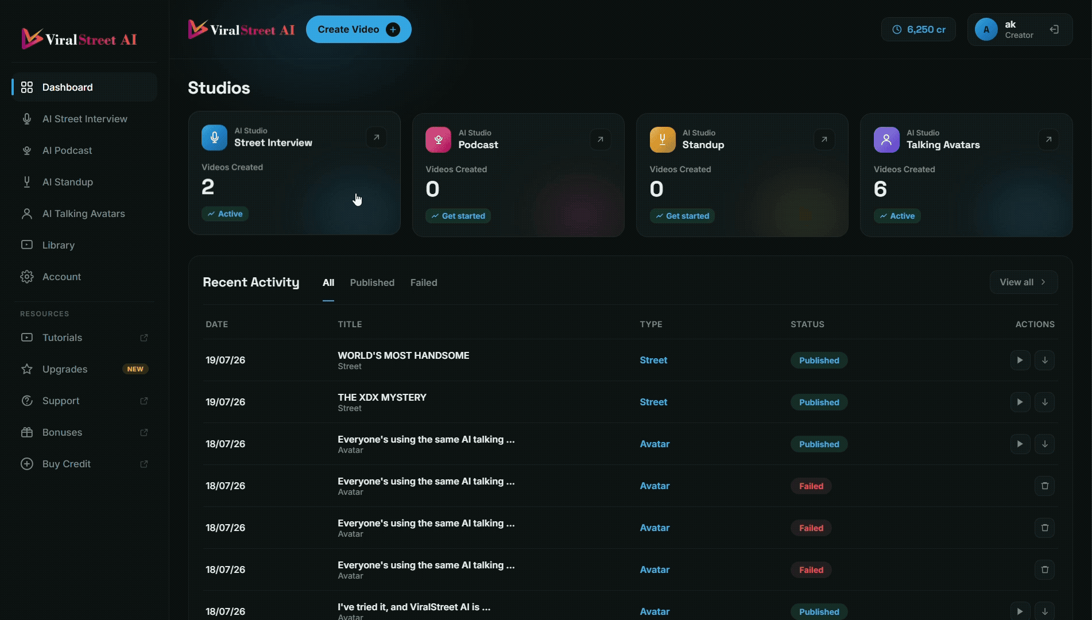The height and width of the screenshot is (620, 1092).
Task: Click Street type link for THE XDX MYSTERY
Action: [653, 402]
